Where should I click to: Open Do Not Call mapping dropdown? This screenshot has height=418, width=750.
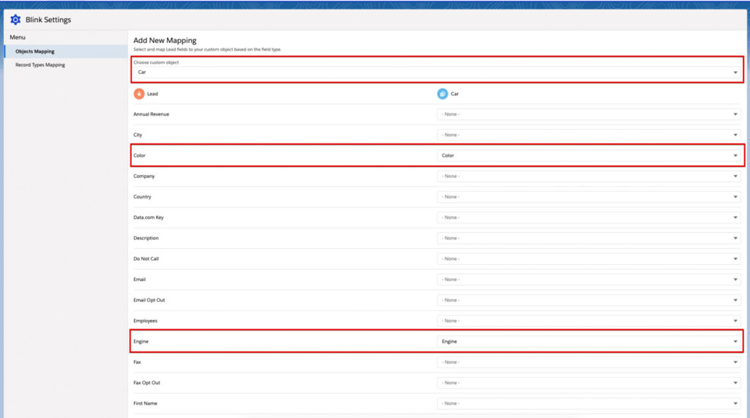click(x=589, y=258)
